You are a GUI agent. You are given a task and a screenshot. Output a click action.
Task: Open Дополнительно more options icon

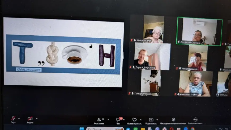coord(195,121)
